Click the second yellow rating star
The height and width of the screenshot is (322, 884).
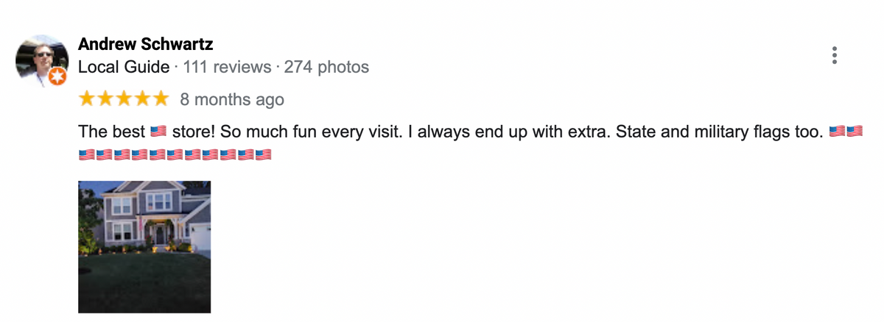pyautogui.click(x=105, y=99)
